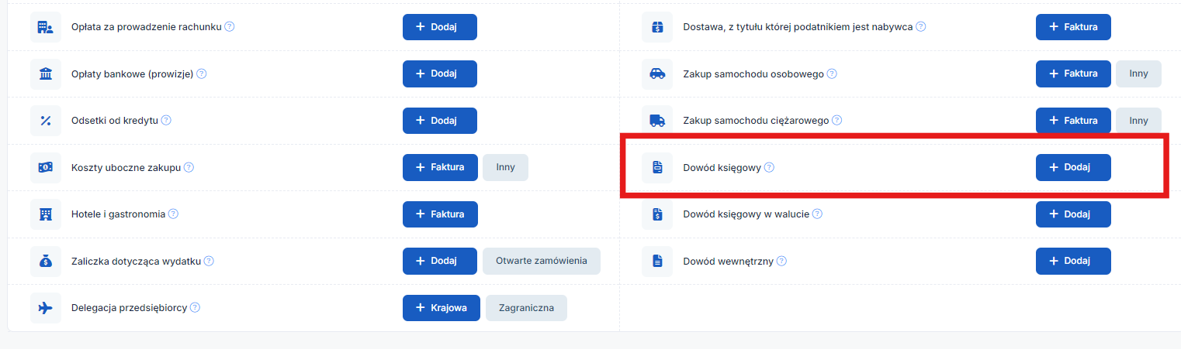The width and height of the screenshot is (1181, 349).
Task: Click the bank building icon for Opłaty bankowe
Action: pyautogui.click(x=45, y=74)
